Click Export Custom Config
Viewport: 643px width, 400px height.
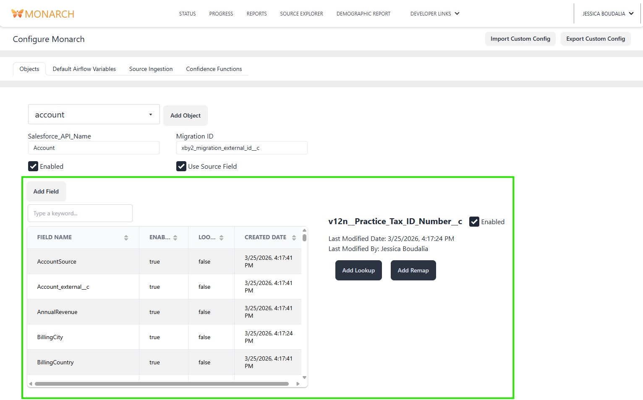(x=596, y=39)
